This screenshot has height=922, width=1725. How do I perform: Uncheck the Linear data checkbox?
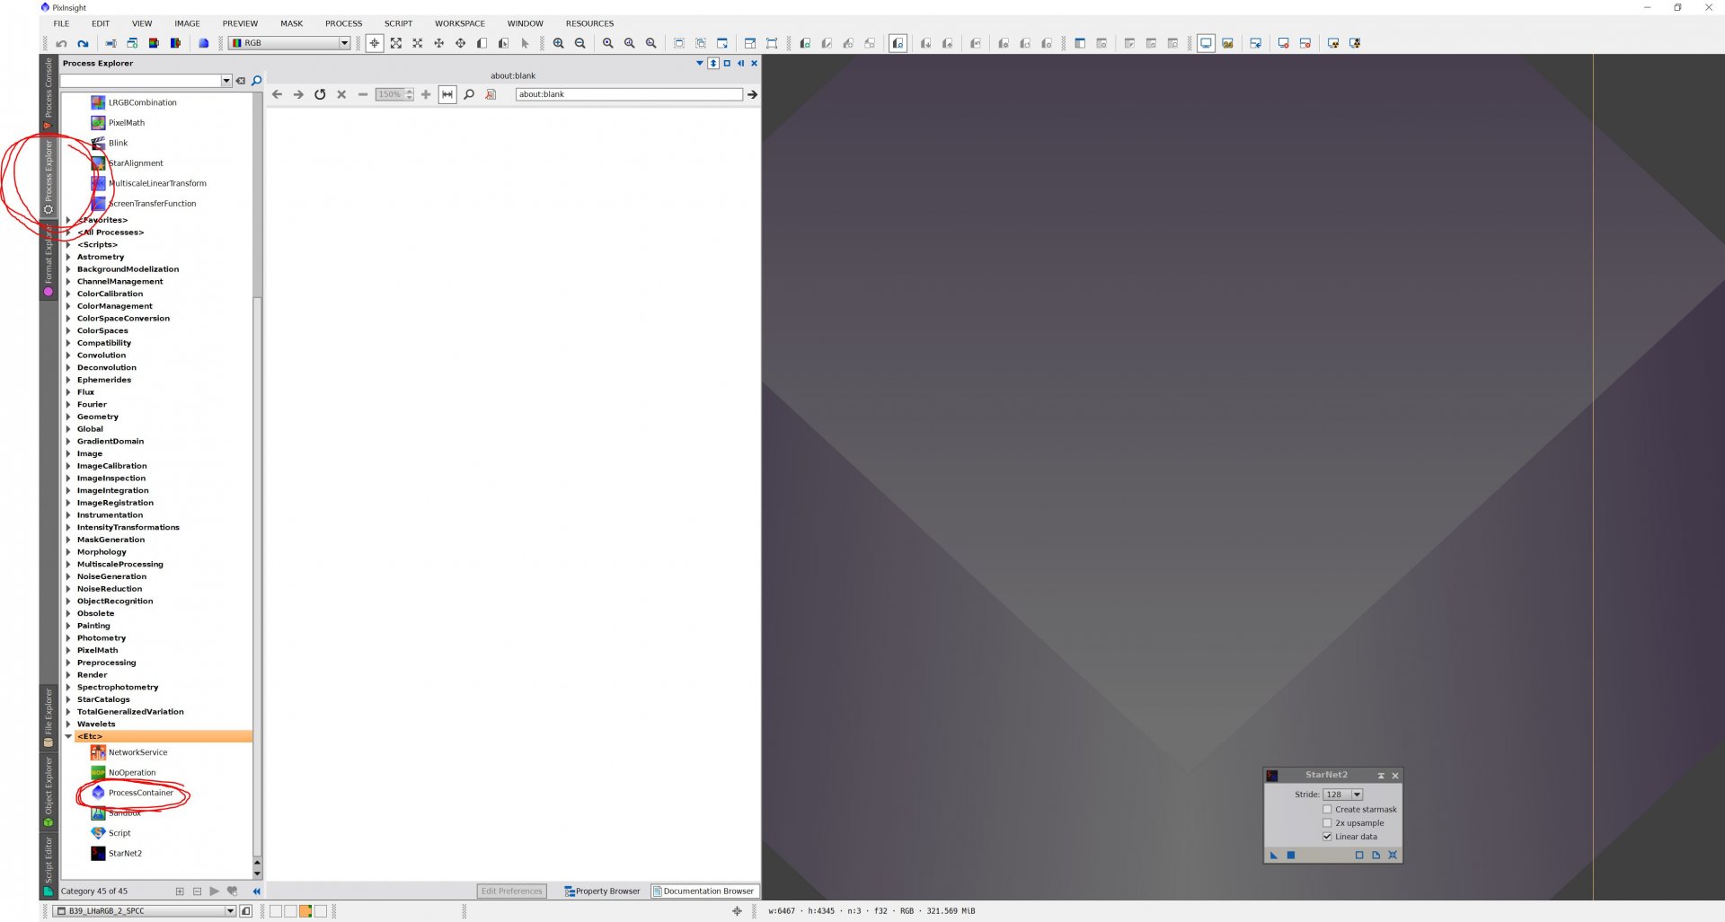click(x=1327, y=837)
